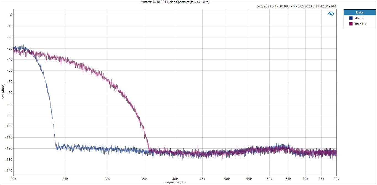Click the 0 tick on level axis
377x185 pixels.
(11, 15)
